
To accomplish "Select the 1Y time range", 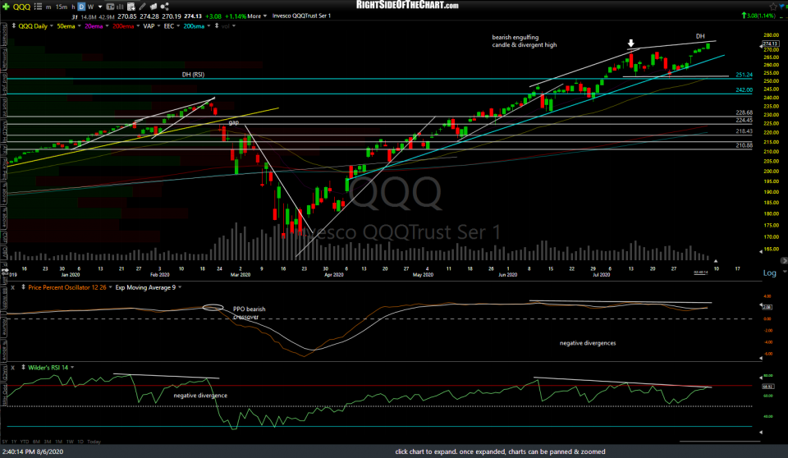I will [14, 442].
